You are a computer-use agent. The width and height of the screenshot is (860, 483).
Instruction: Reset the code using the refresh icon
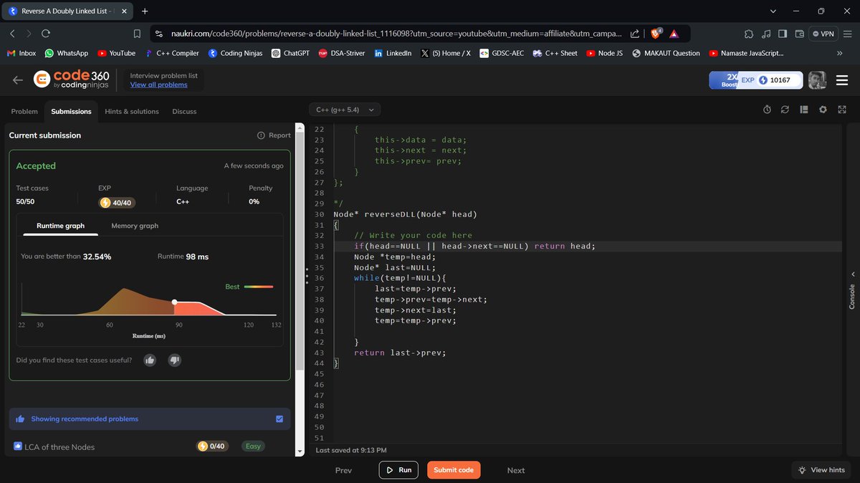[785, 109]
